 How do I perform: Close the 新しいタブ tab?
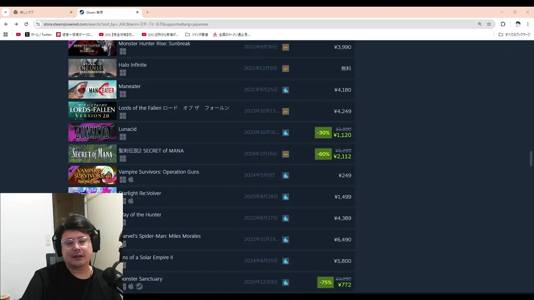coord(71,12)
